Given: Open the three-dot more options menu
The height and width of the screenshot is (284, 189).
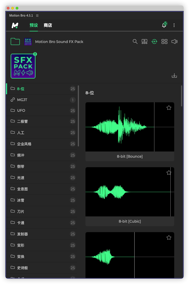Looking at the screenshot, I should (x=174, y=25).
